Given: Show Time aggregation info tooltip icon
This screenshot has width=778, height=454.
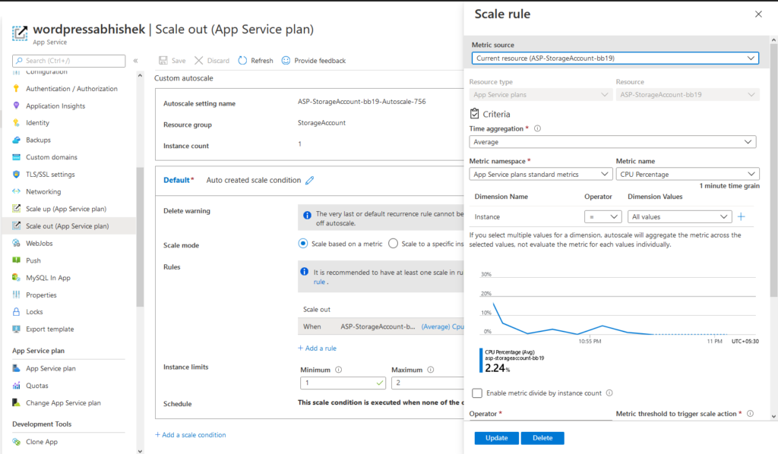Looking at the screenshot, I should click(x=537, y=128).
